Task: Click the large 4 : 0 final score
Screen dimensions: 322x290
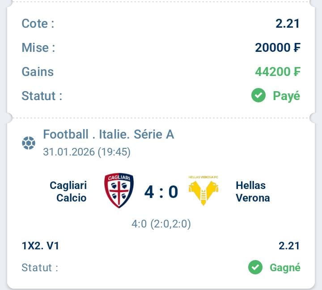Action: [x=161, y=192]
